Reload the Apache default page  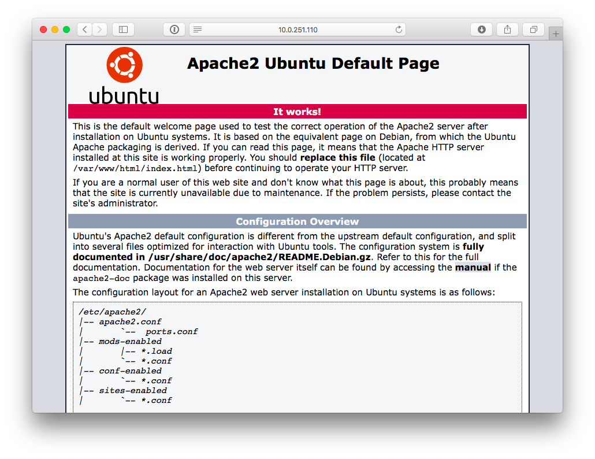point(399,29)
